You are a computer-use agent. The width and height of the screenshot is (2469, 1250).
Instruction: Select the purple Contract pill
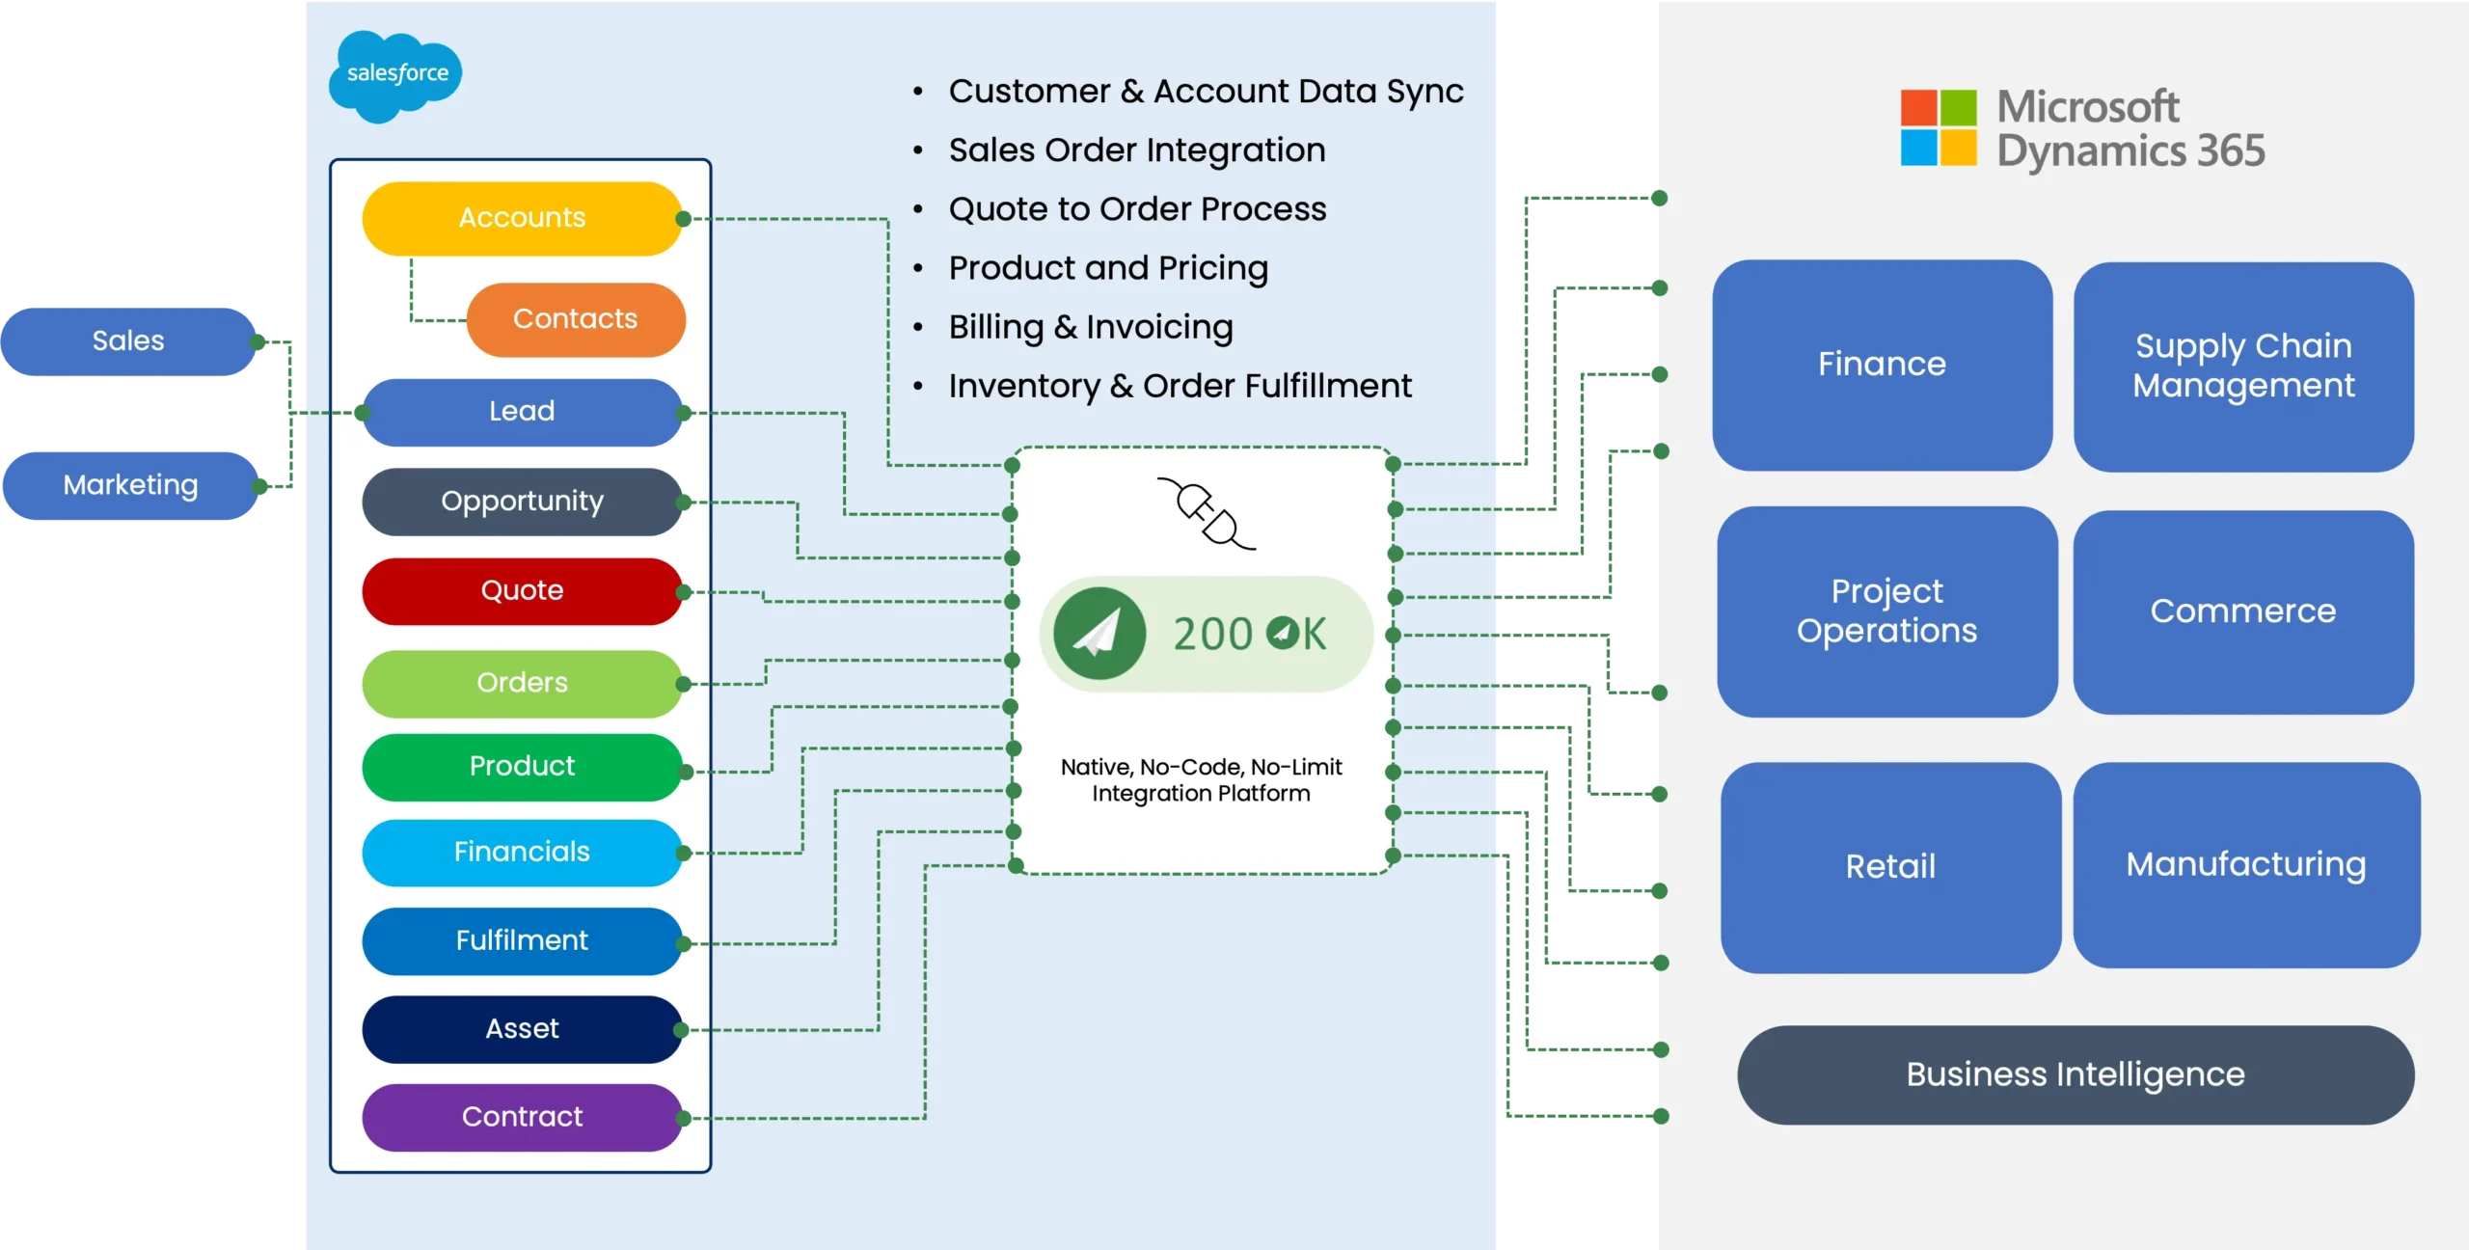coord(522,1117)
